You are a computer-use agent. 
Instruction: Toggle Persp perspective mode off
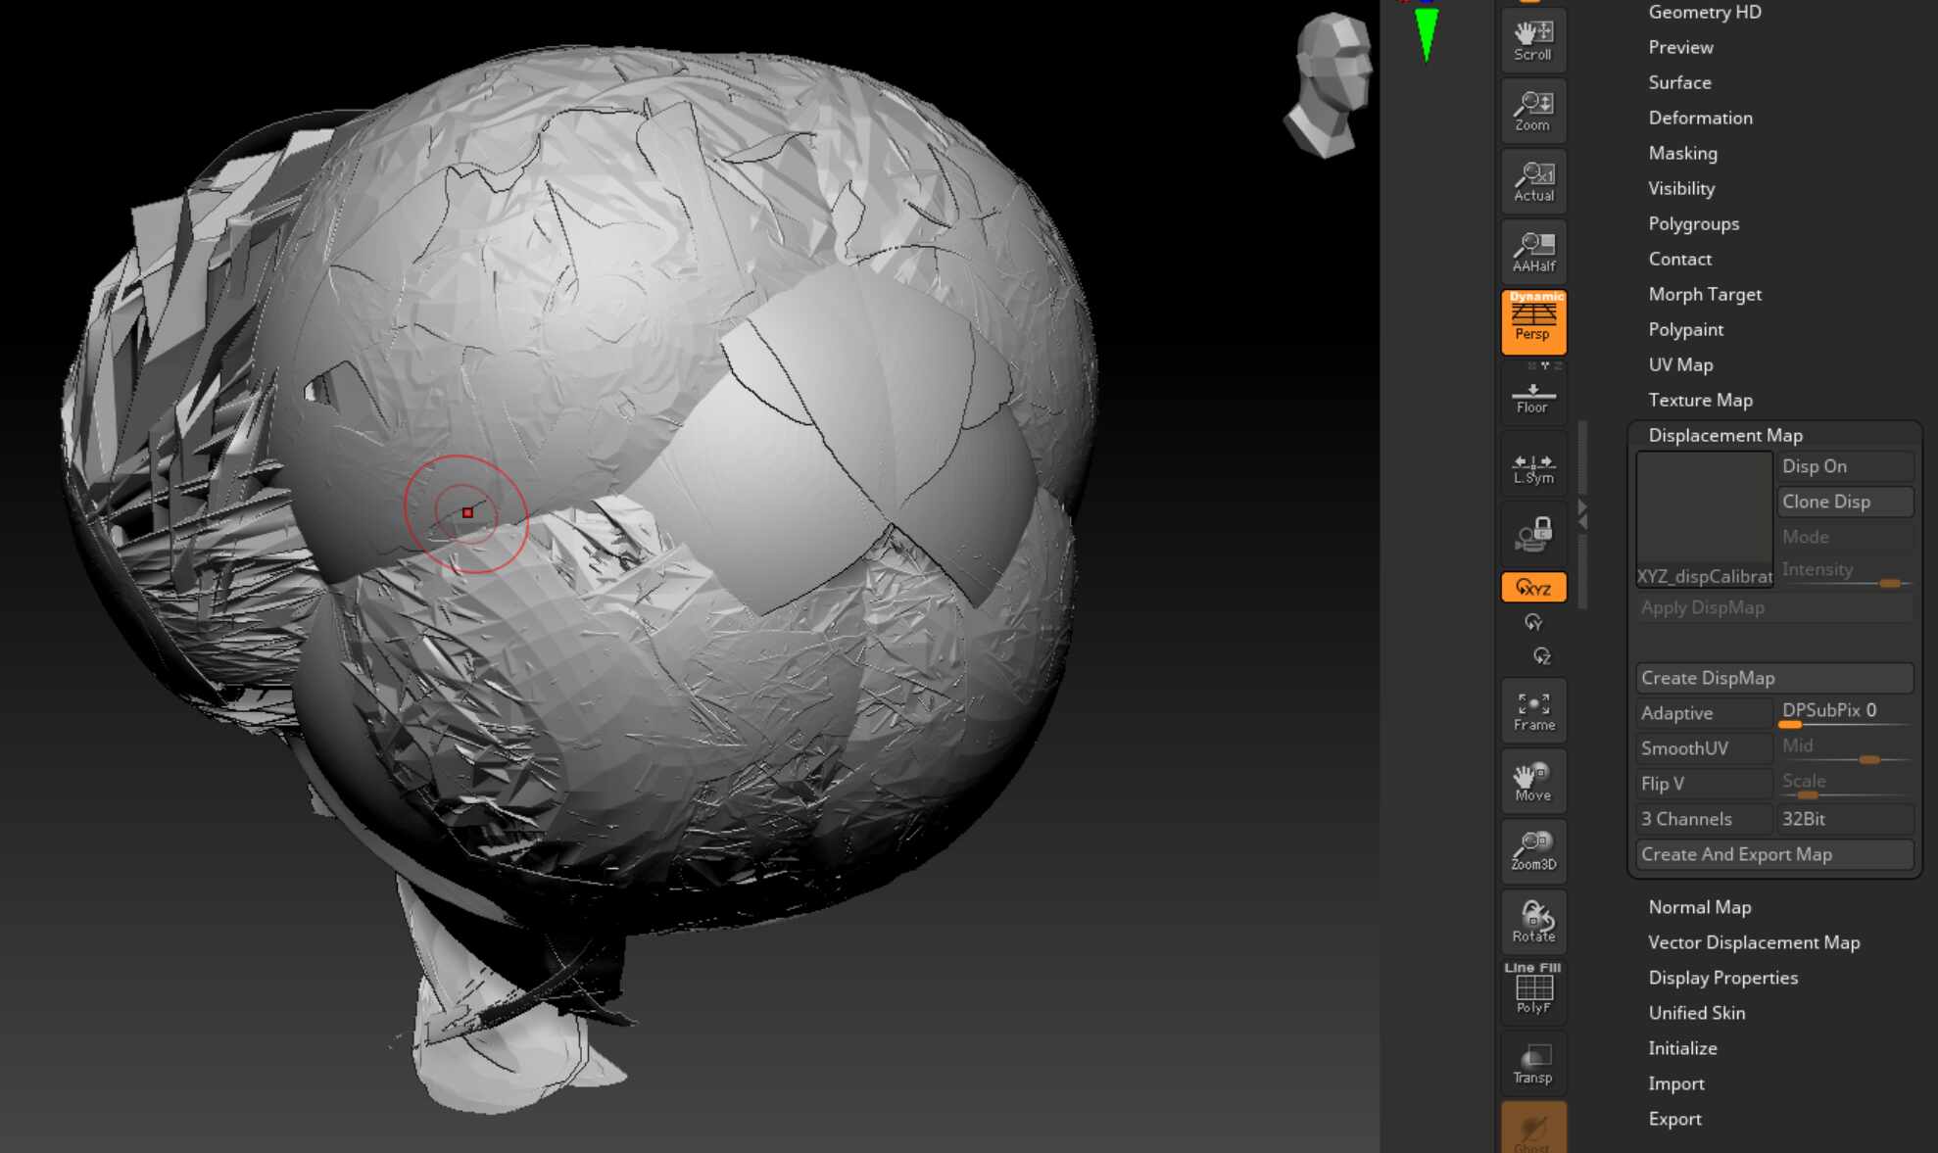coord(1533,321)
